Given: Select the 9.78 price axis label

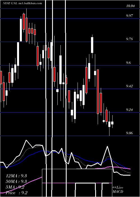Looking at the screenshot, I should (x=130, y=39).
